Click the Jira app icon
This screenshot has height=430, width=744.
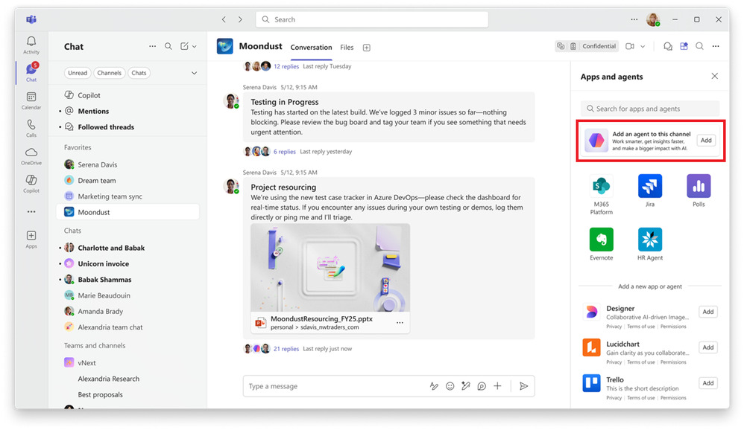(x=650, y=186)
